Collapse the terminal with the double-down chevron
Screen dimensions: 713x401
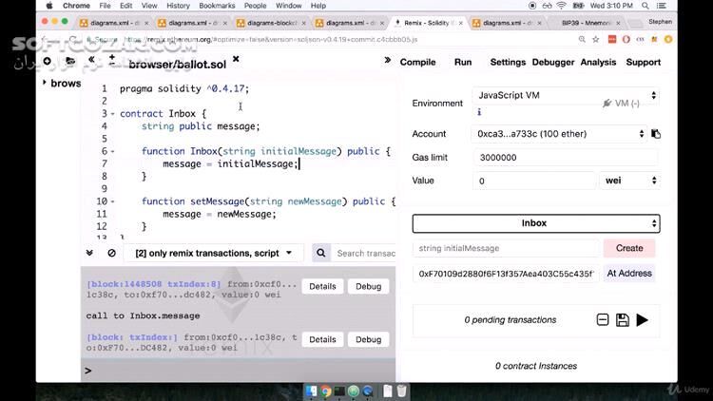point(90,253)
